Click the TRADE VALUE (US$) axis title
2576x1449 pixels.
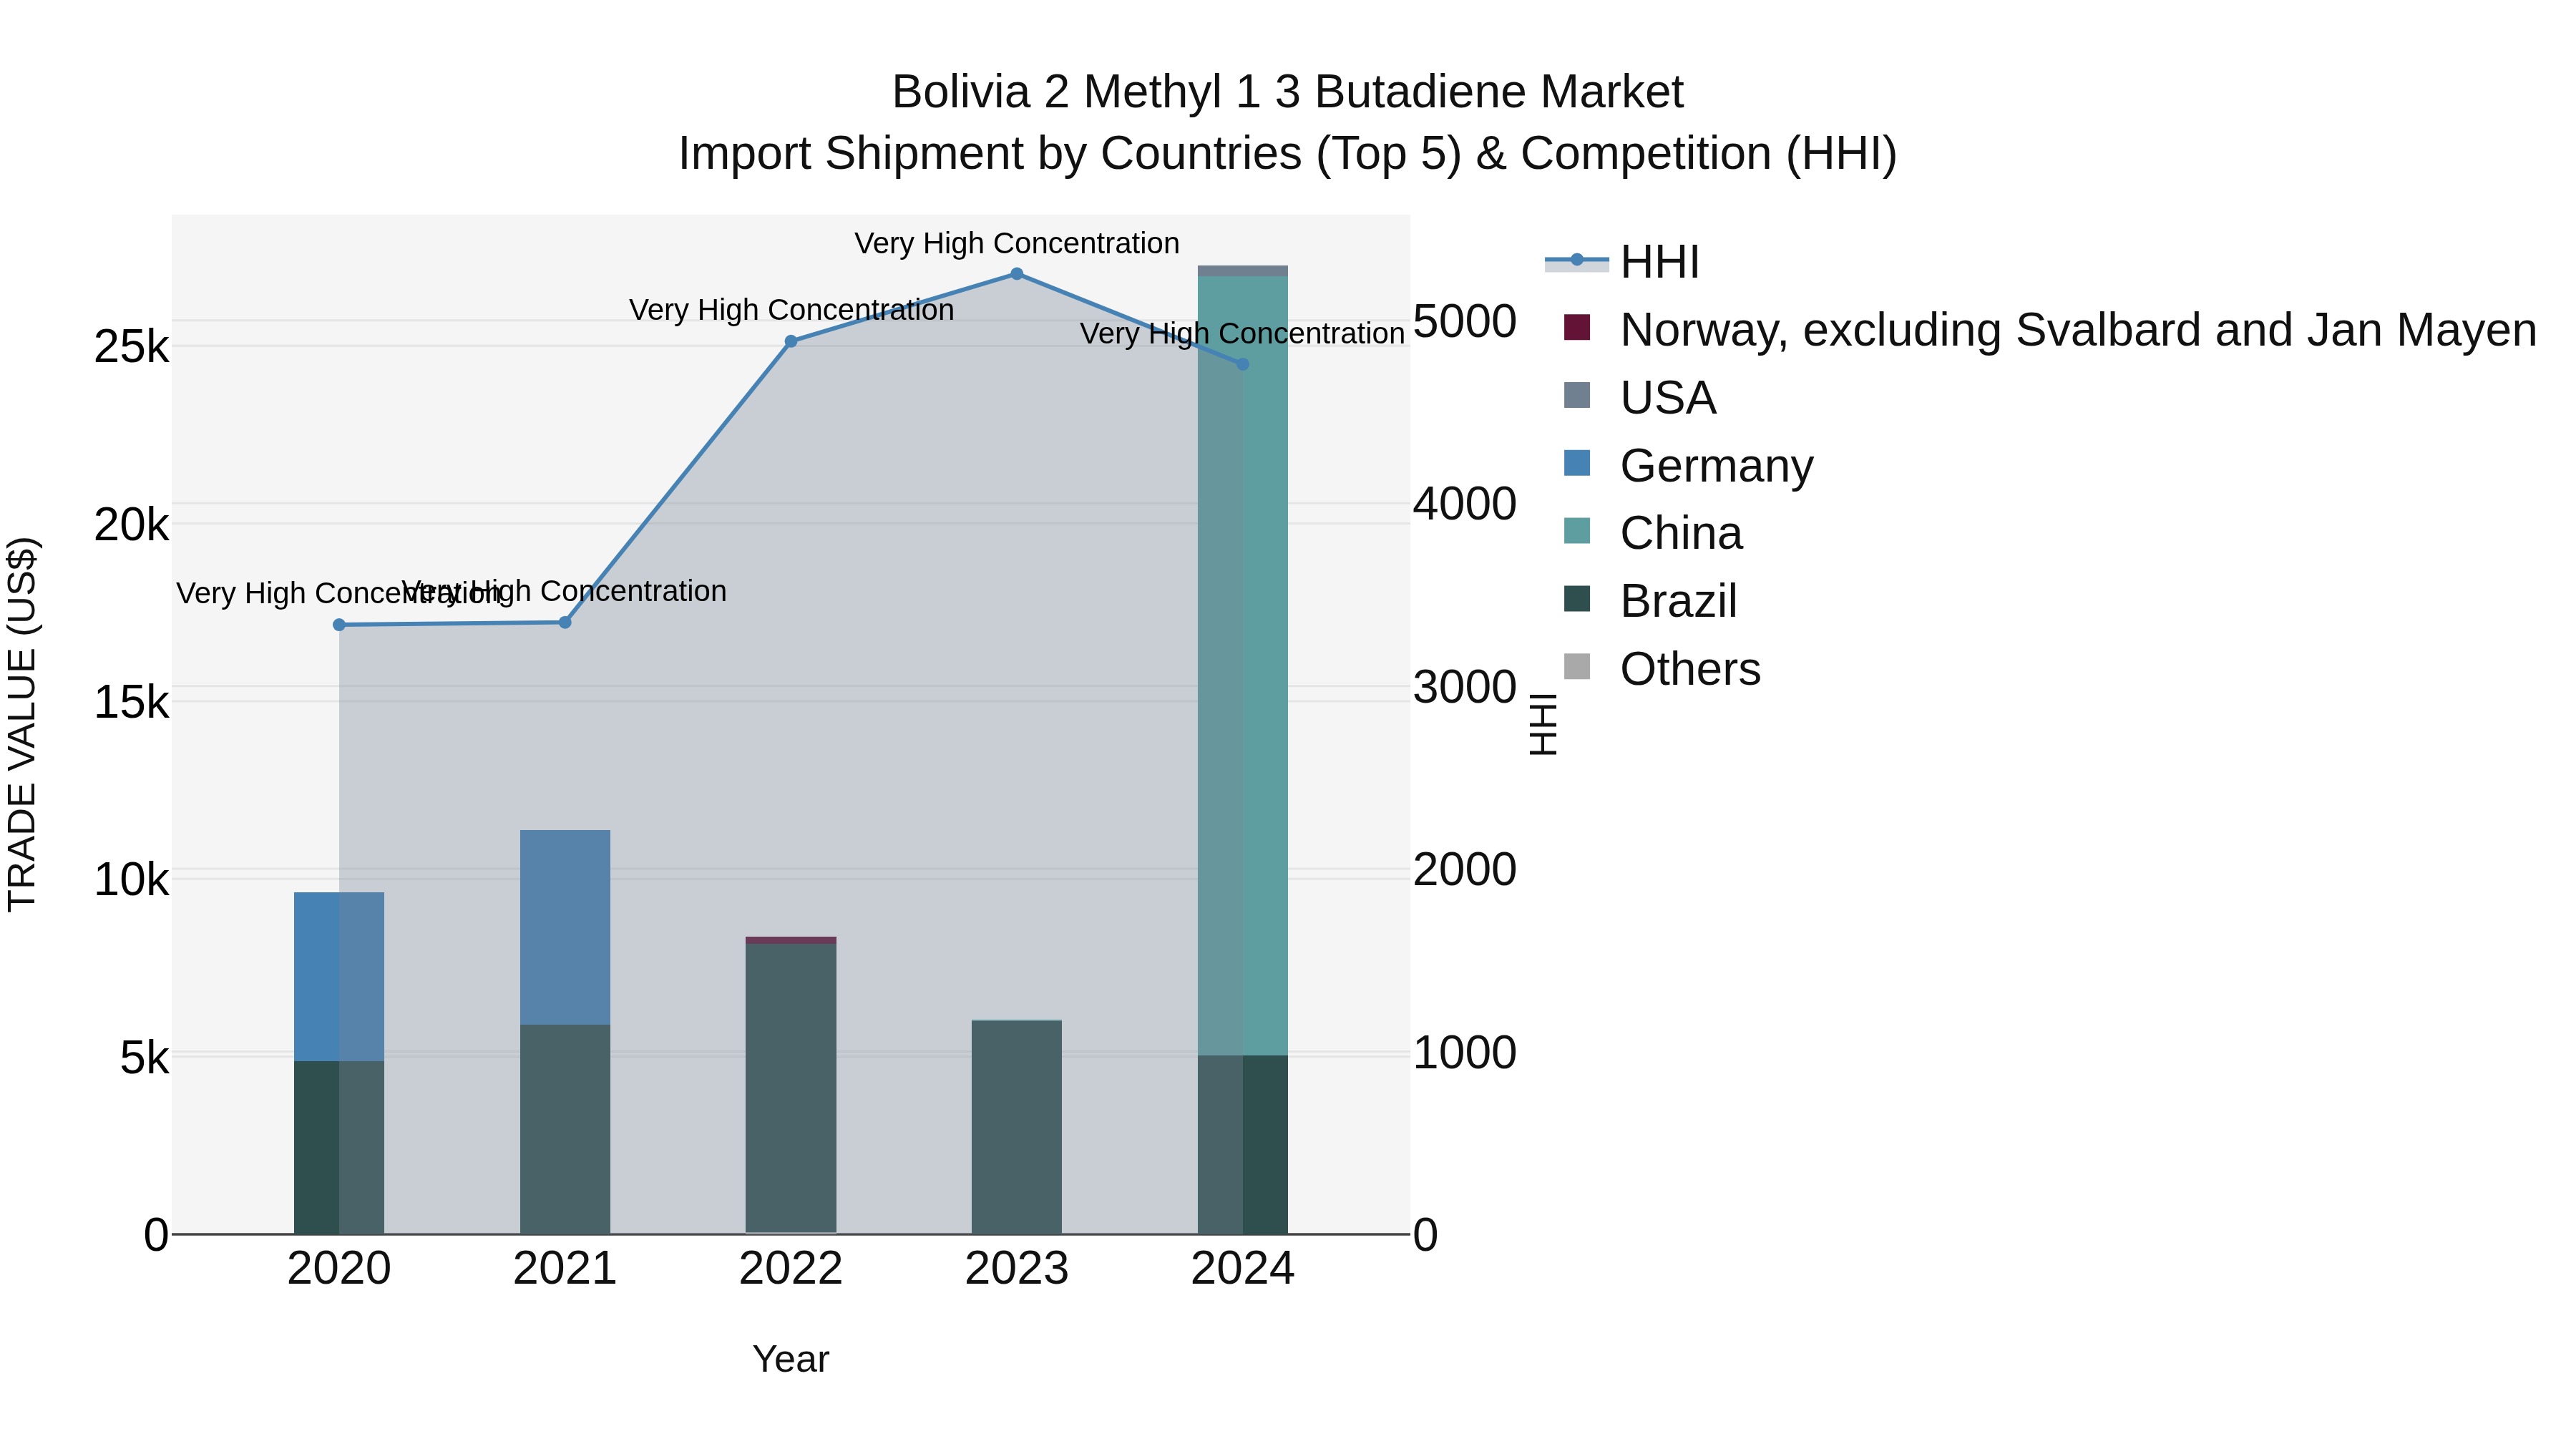(22, 724)
